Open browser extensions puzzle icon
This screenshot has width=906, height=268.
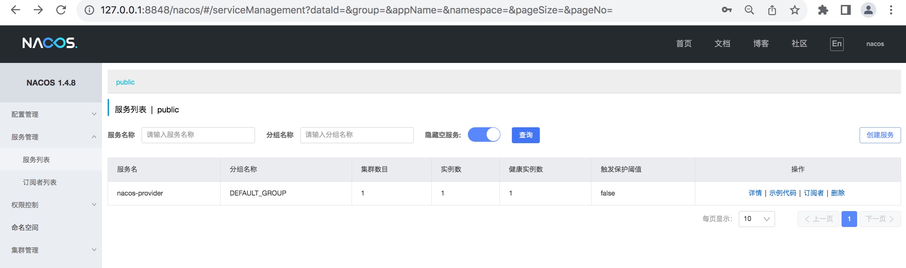pos(823,10)
